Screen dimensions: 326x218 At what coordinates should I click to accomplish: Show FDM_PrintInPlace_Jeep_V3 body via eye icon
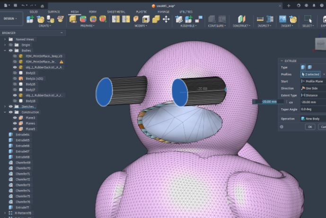coord(15,56)
